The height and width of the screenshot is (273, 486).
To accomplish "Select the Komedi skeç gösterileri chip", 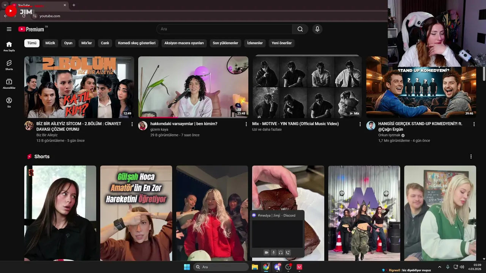I will click(137, 43).
